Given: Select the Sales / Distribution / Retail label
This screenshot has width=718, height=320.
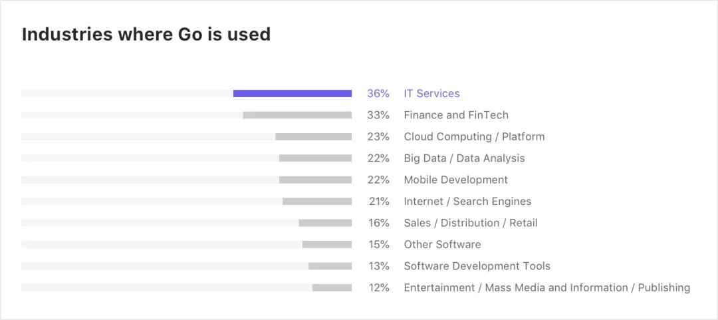Looking at the screenshot, I should pyautogui.click(x=470, y=223).
